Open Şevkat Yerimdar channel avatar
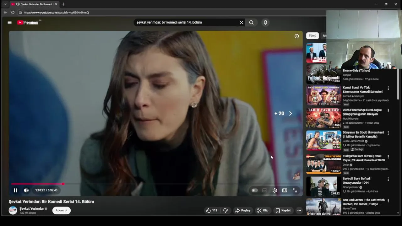402x226 pixels. click(x=13, y=210)
